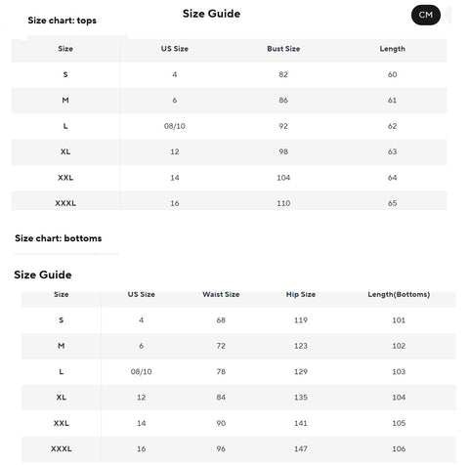Click hip size value 129

[301, 372]
